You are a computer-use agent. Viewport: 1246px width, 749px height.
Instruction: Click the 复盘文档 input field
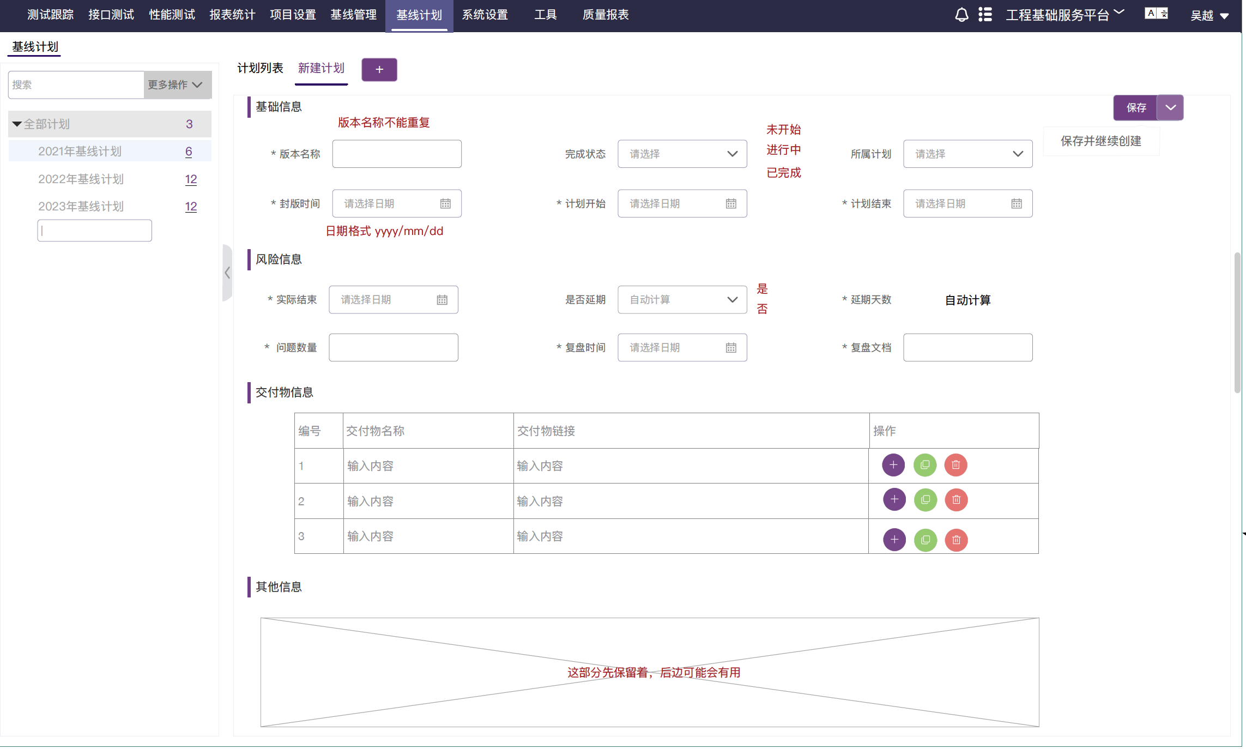[967, 348]
